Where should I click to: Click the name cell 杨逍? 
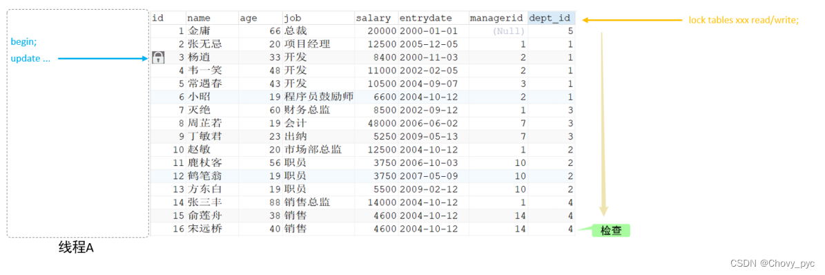pyautogui.click(x=212, y=57)
